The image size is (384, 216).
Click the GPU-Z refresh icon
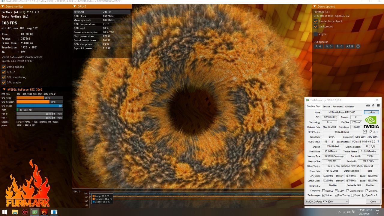(x=373, y=106)
